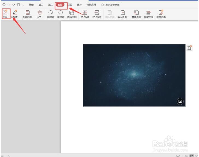
Task: Rotate page with 顺时针 clockwise tool
Action: (x=51, y=14)
